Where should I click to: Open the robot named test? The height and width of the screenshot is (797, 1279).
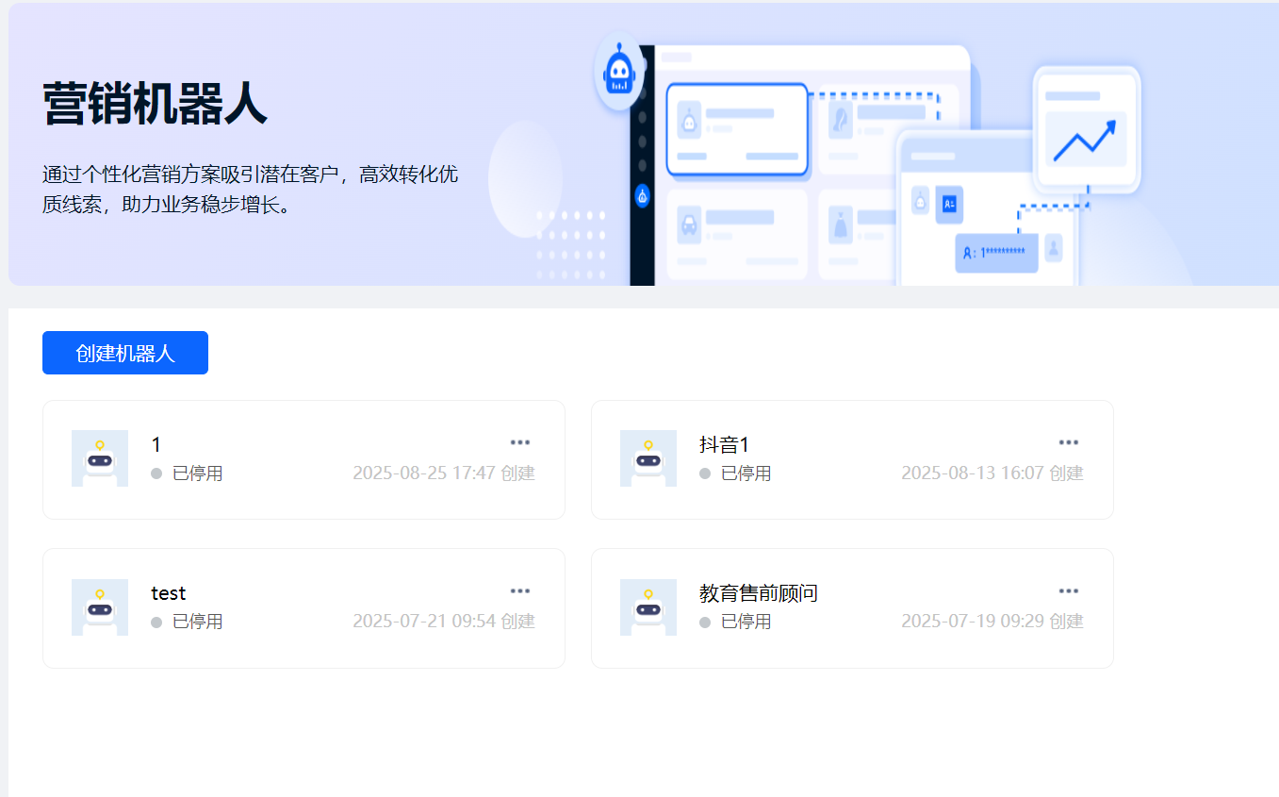point(169,593)
